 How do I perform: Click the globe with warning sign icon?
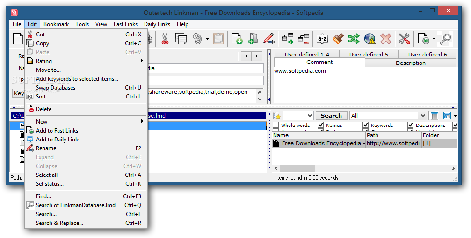(370, 39)
